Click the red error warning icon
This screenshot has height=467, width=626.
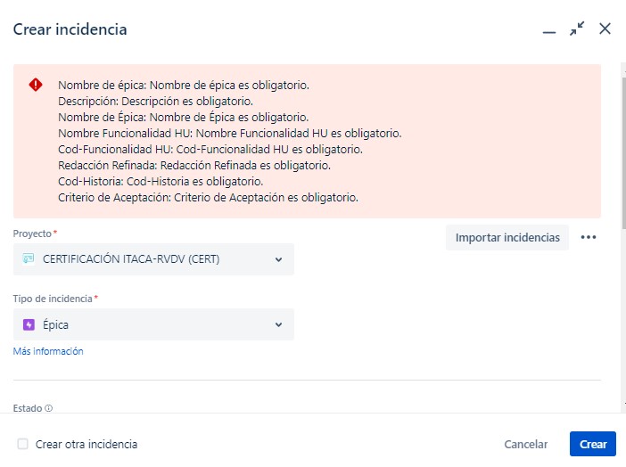coord(36,85)
